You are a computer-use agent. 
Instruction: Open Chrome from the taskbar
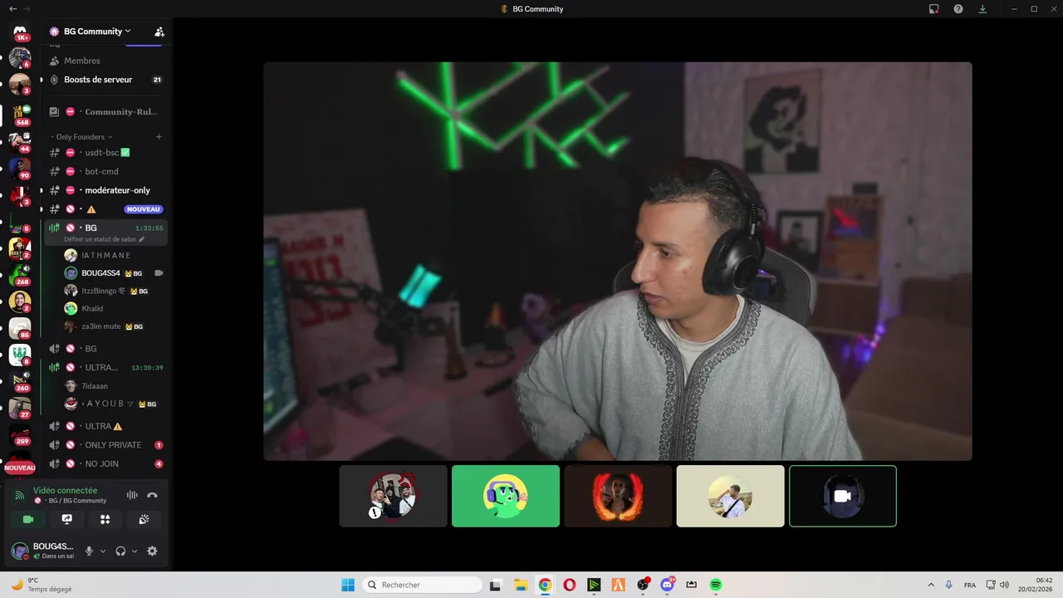click(545, 585)
